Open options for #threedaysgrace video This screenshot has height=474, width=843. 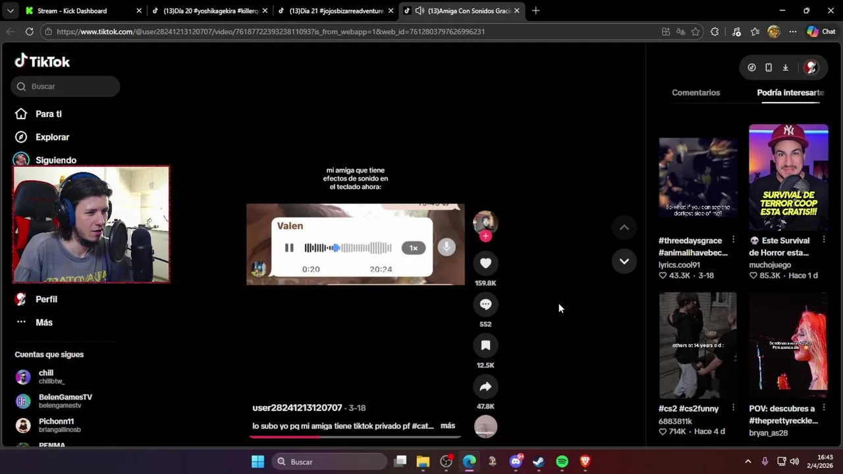733,240
